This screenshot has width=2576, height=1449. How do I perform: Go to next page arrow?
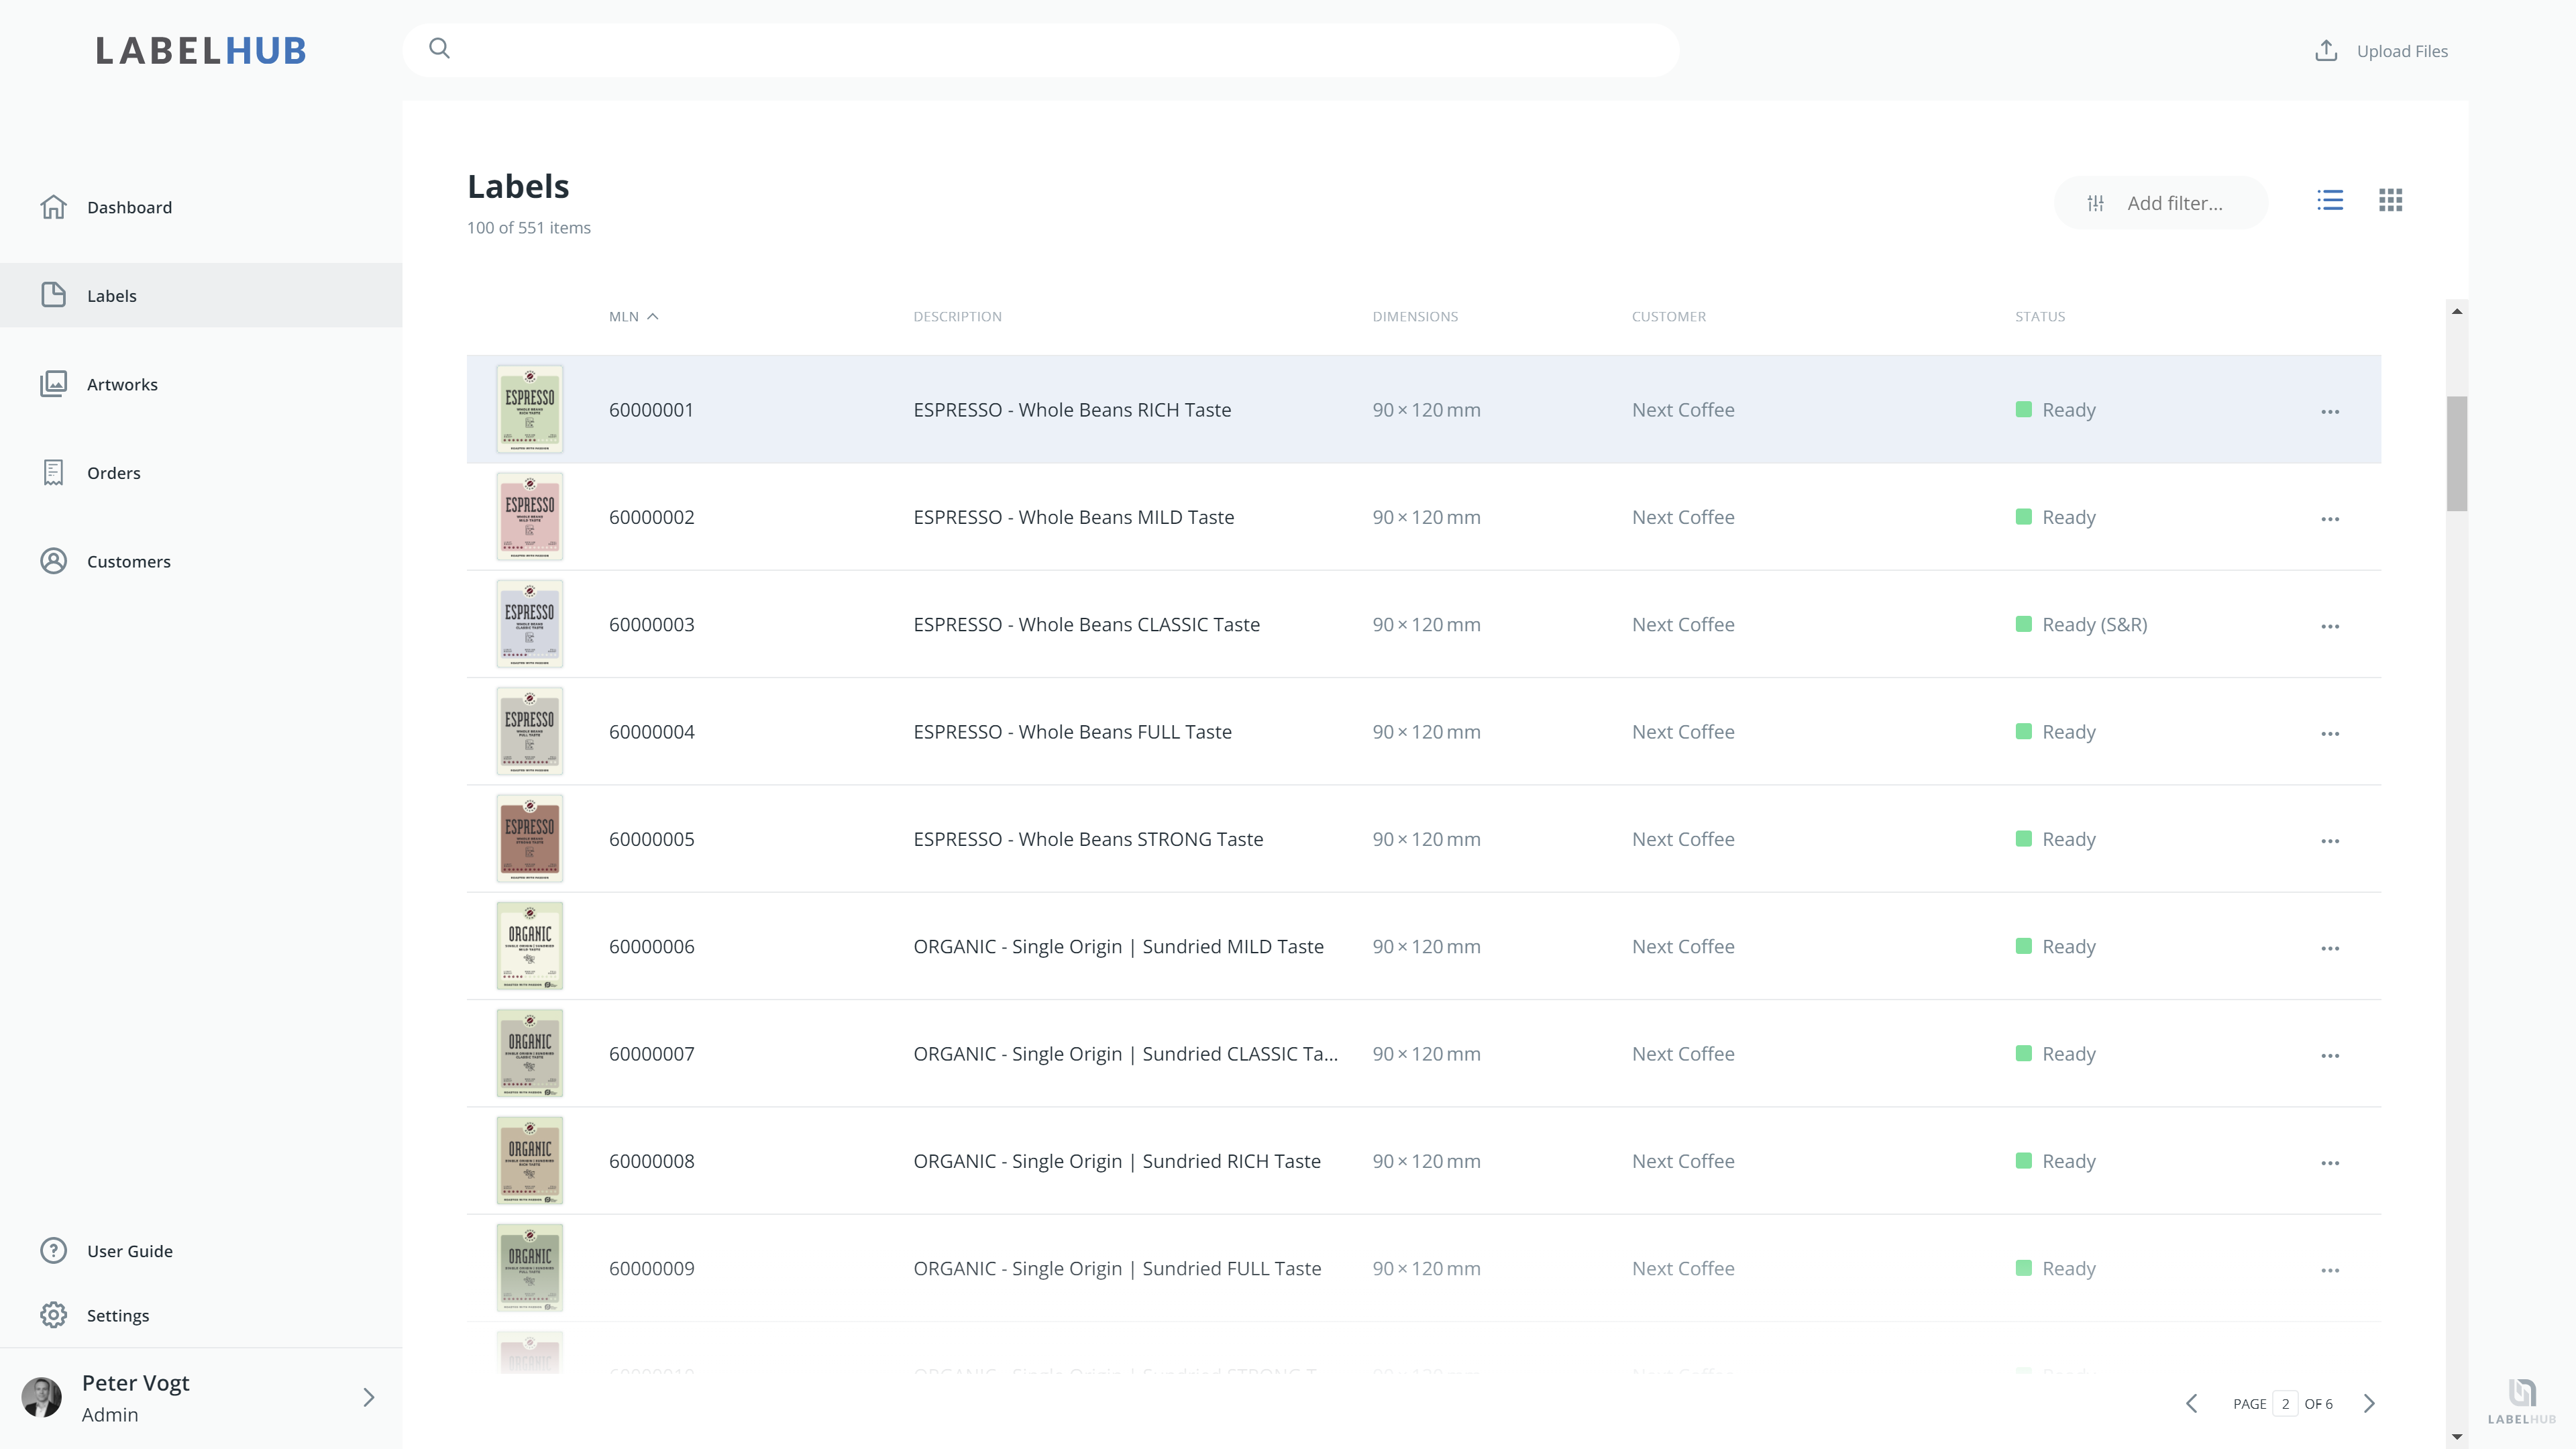2369,1404
